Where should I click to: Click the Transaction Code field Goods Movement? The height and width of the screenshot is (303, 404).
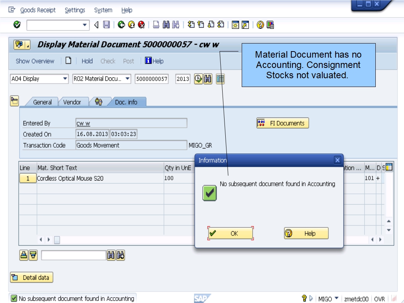pyautogui.click(x=131, y=145)
